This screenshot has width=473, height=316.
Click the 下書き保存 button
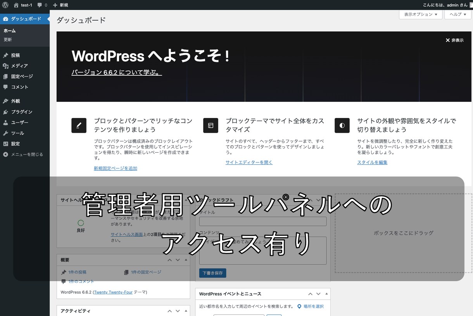click(x=212, y=273)
